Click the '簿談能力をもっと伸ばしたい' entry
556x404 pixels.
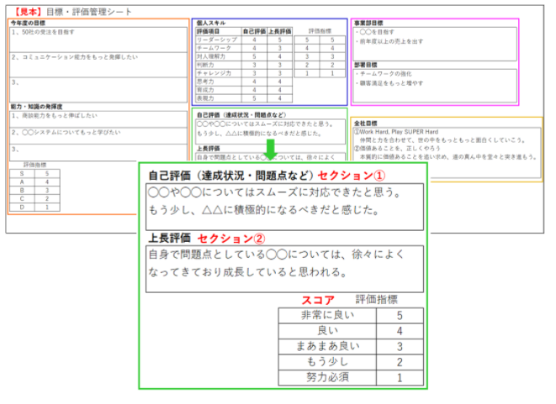pyautogui.click(x=56, y=118)
